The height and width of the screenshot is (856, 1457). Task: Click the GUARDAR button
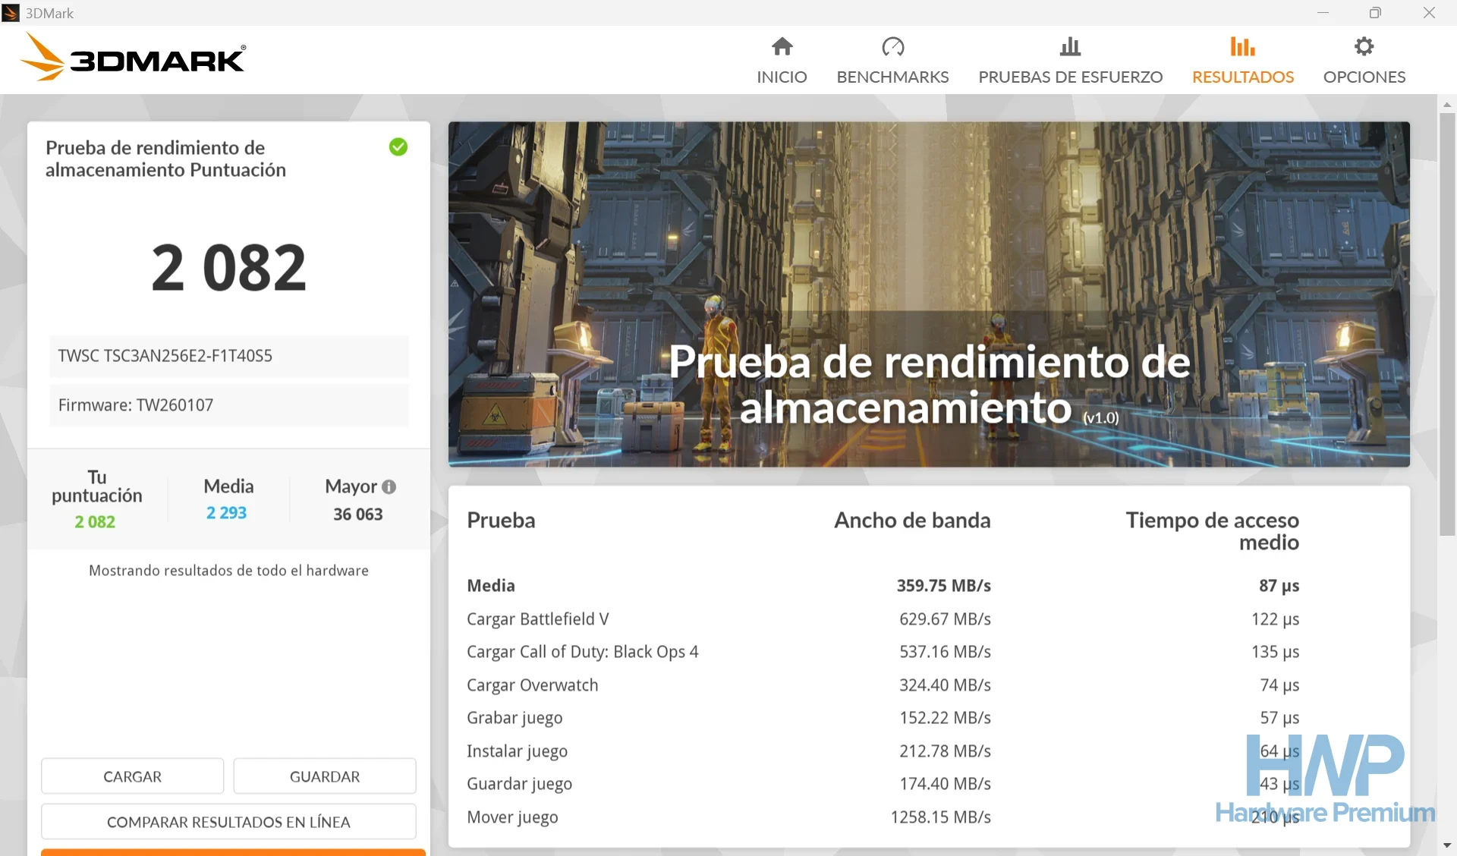[325, 776]
